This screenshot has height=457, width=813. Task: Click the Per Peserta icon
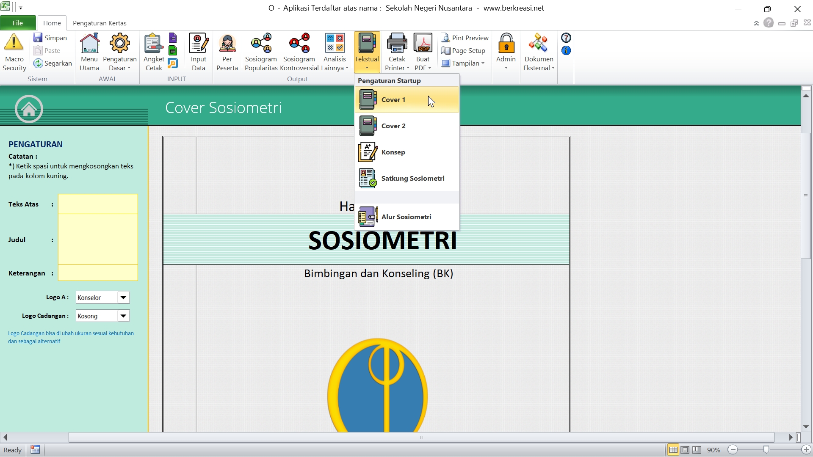click(227, 43)
